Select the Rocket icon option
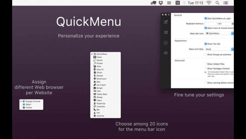 pos(105,75)
